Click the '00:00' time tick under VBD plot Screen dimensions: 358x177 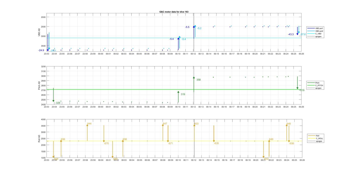100,54
